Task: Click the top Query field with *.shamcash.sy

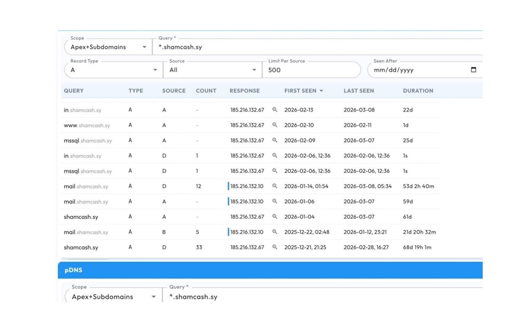Action: 320,47
